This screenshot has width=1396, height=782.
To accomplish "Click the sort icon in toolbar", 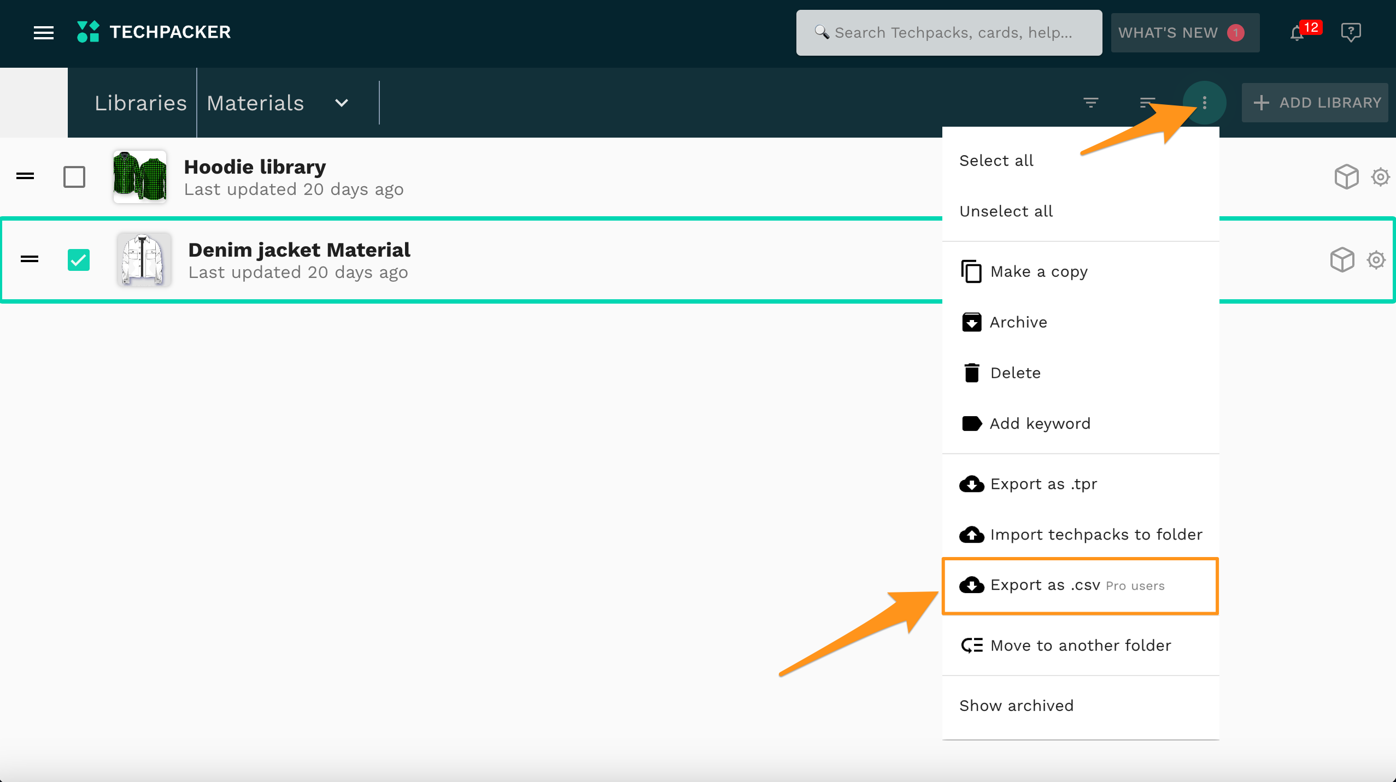I will coord(1147,103).
